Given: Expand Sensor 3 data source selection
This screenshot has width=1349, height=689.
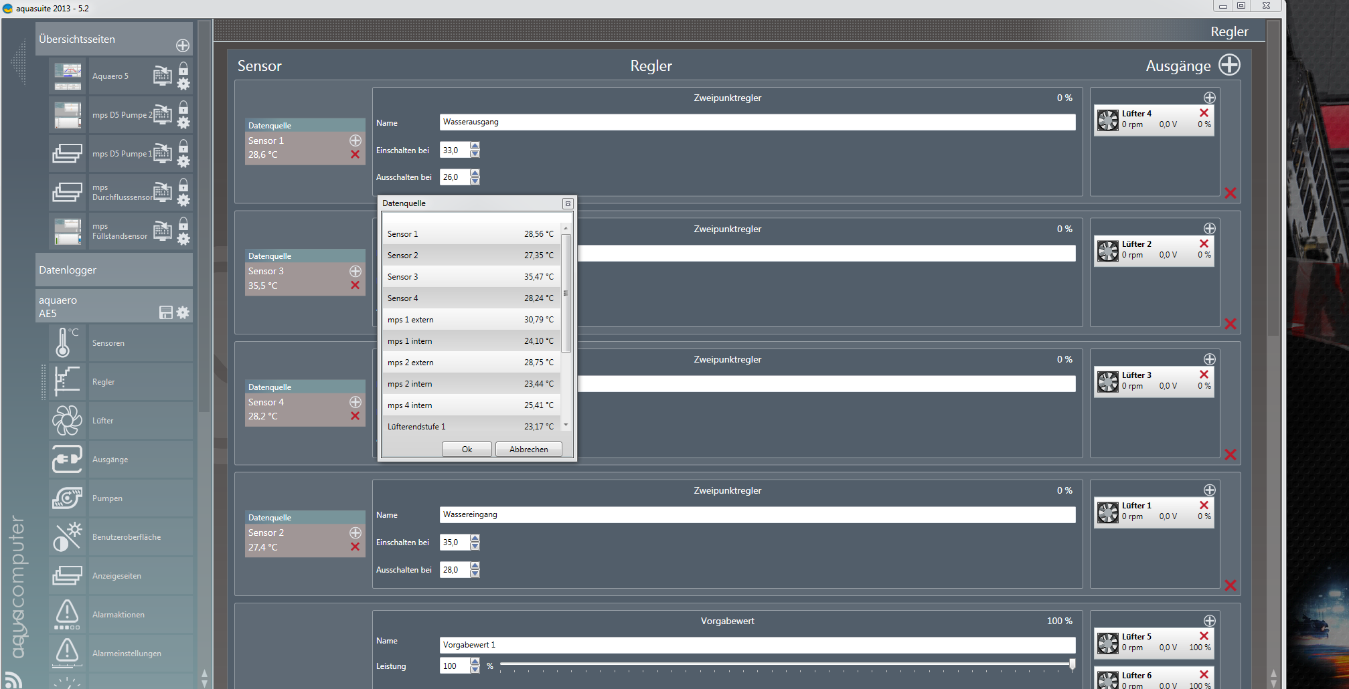Looking at the screenshot, I should [355, 271].
